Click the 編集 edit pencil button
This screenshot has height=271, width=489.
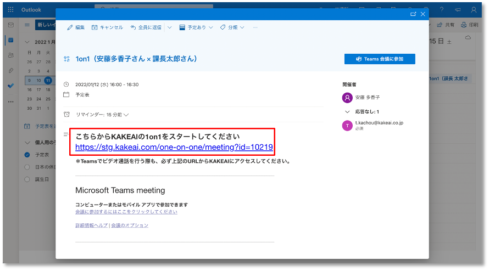(x=76, y=27)
